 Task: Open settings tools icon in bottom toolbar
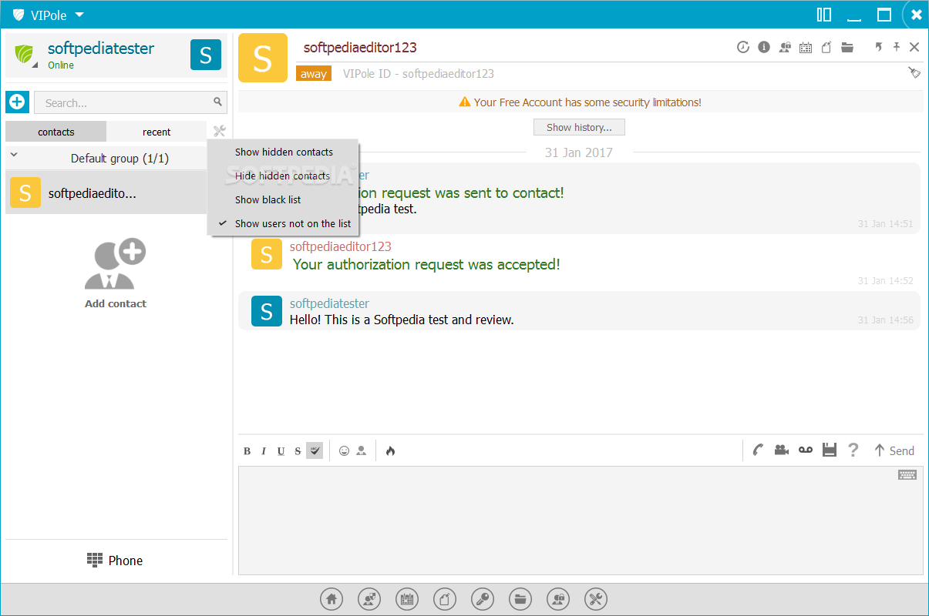[596, 598]
